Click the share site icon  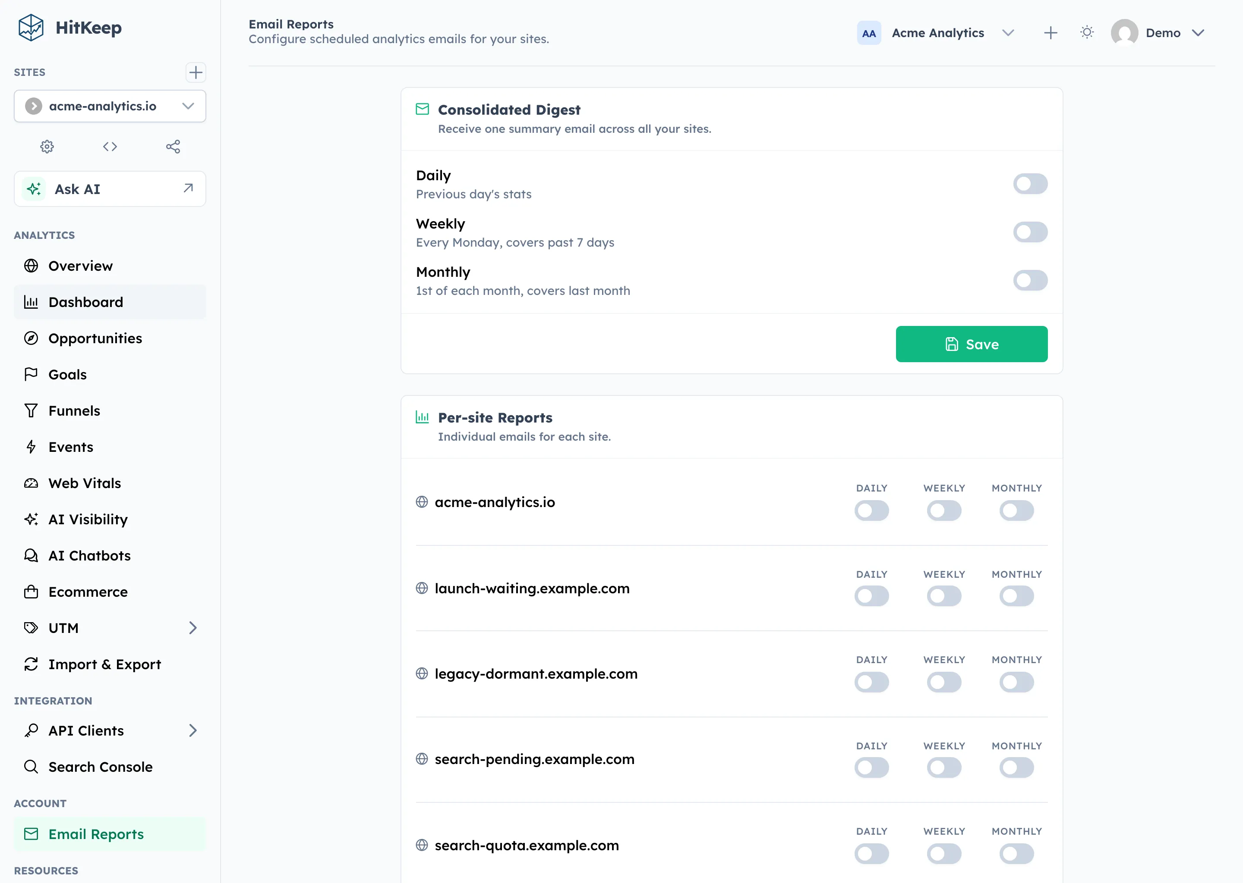click(x=173, y=146)
